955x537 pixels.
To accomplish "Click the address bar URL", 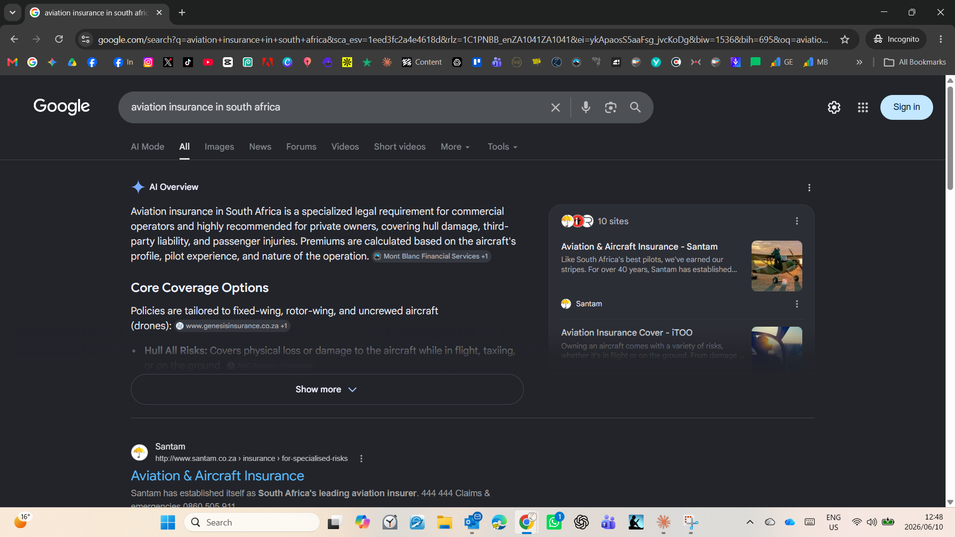I will pyautogui.click(x=463, y=39).
